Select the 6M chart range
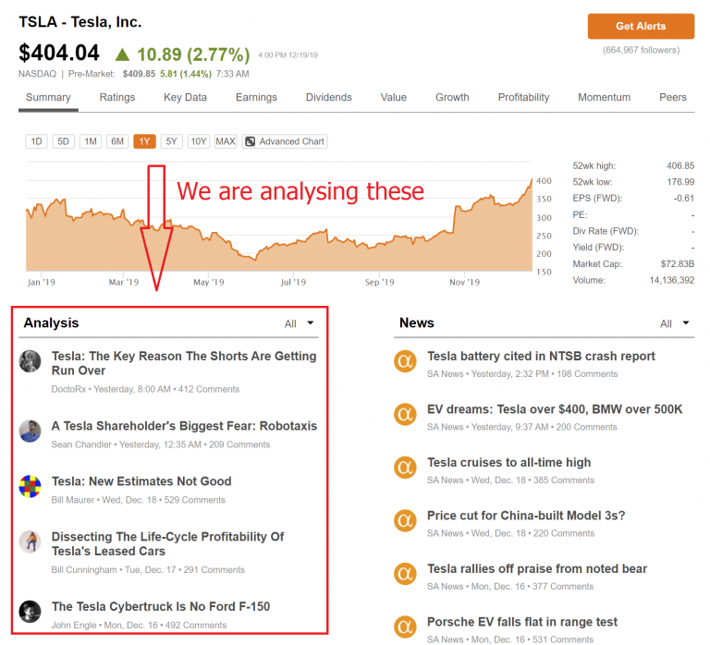This screenshot has width=710, height=645. click(117, 141)
